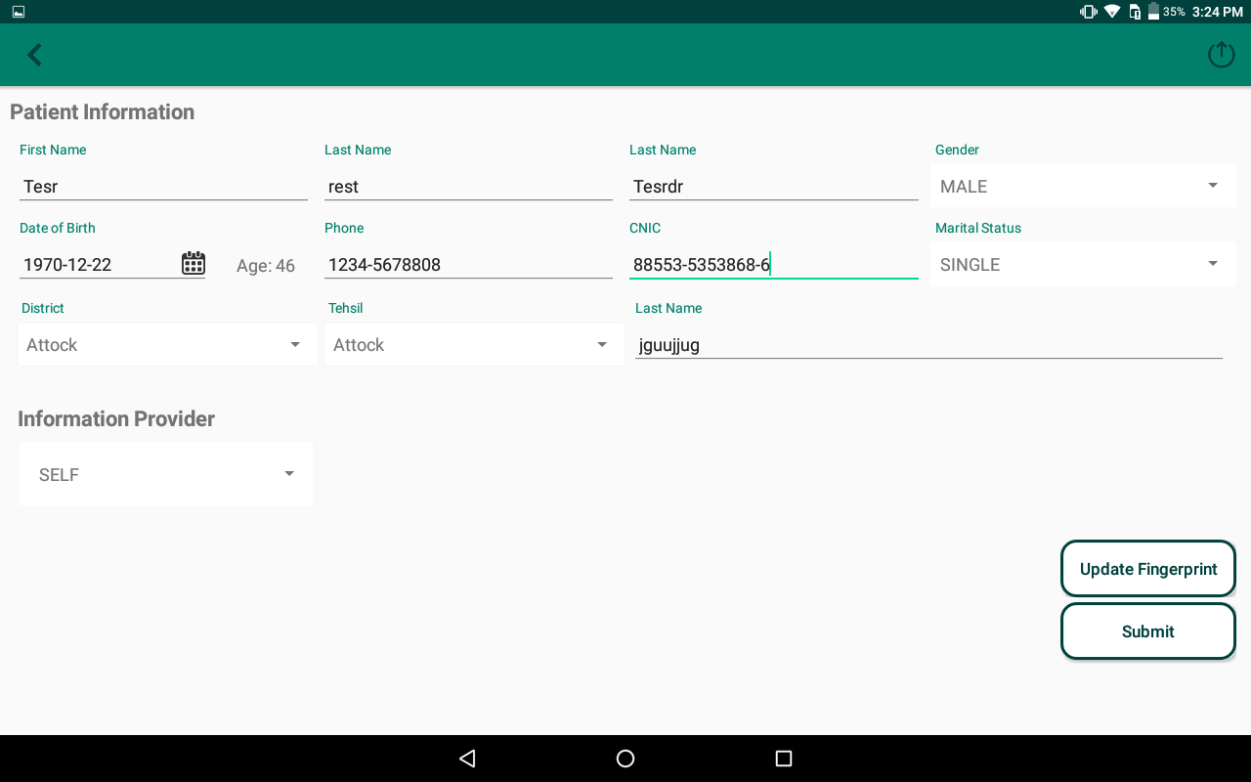This screenshot has width=1251, height=782.
Task: Tap the image notification icon in the status bar
Action: point(19,12)
